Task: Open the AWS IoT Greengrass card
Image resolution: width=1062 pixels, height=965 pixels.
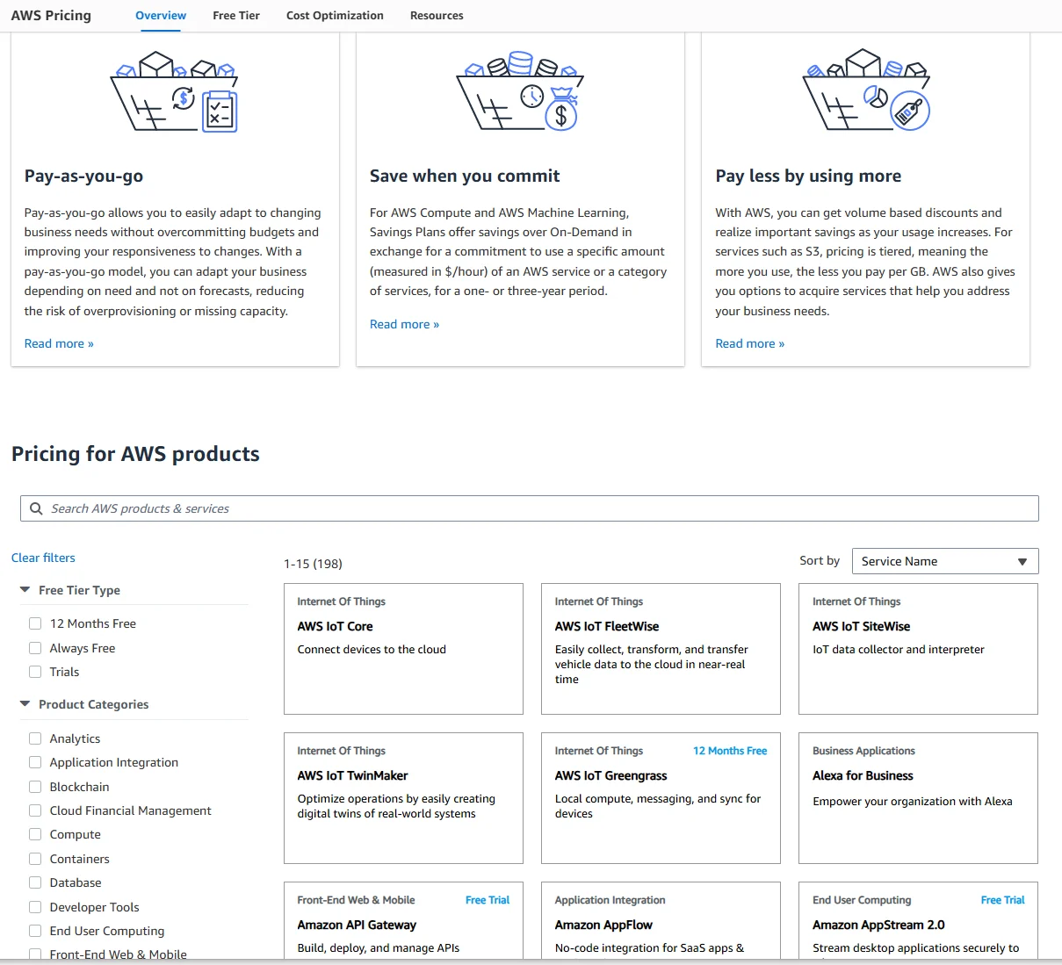Action: (661, 798)
